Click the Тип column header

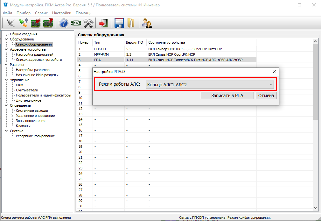click(108, 42)
